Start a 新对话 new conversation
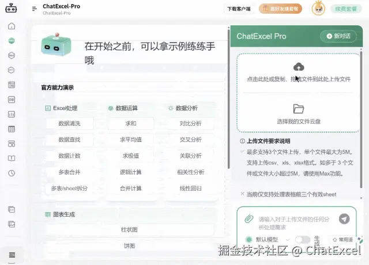Screen dimensions: 369x265 point(338,36)
